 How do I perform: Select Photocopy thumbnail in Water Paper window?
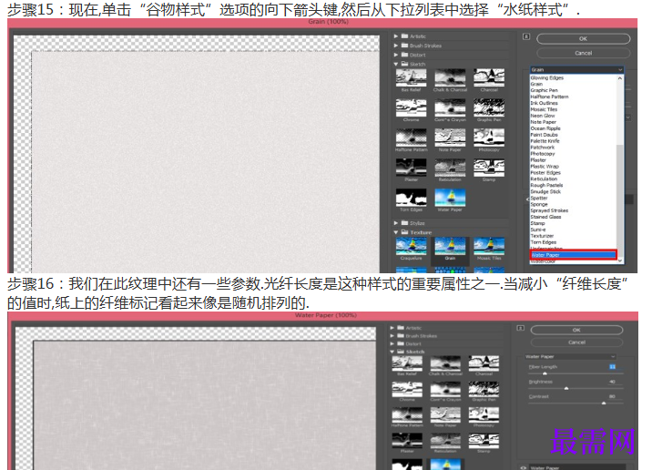(x=484, y=414)
